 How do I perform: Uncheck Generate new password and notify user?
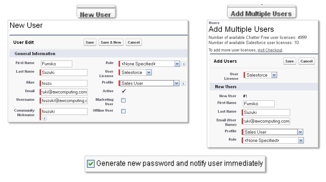[91, 164]
